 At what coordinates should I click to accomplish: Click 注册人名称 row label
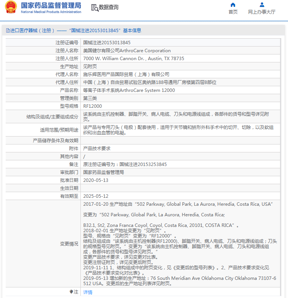(x=67, y=51)
